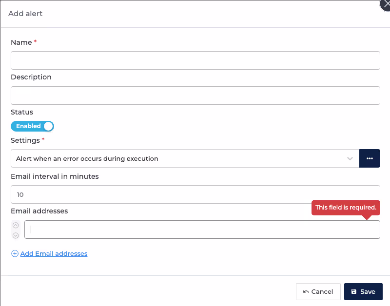Click the move-up arrow beside email address field
Screen dimensions: 390x306
pyautogui.click(x=16, y=225)
